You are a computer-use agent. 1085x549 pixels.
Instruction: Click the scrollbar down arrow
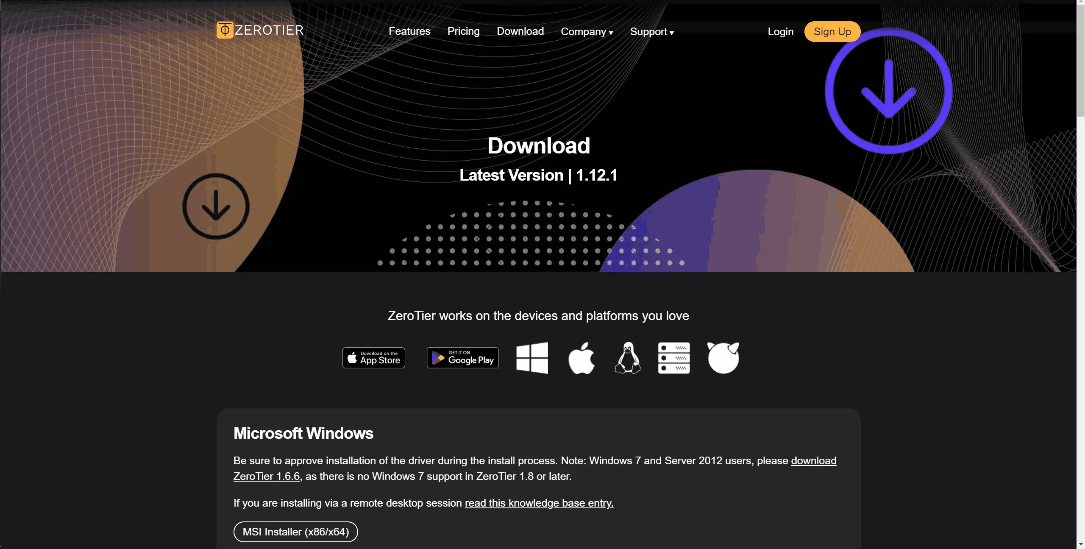(1081, 544)
